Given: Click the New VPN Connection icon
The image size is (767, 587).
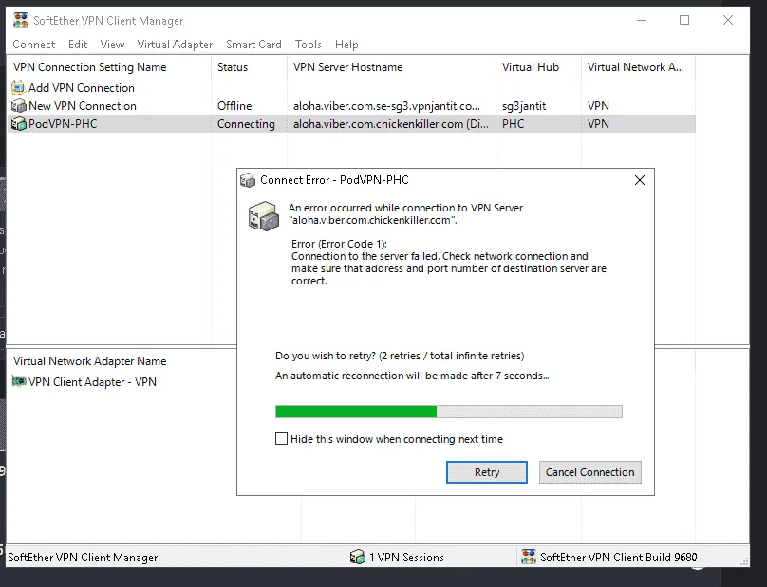Looking at the screenshot, I should click(19, 105).
